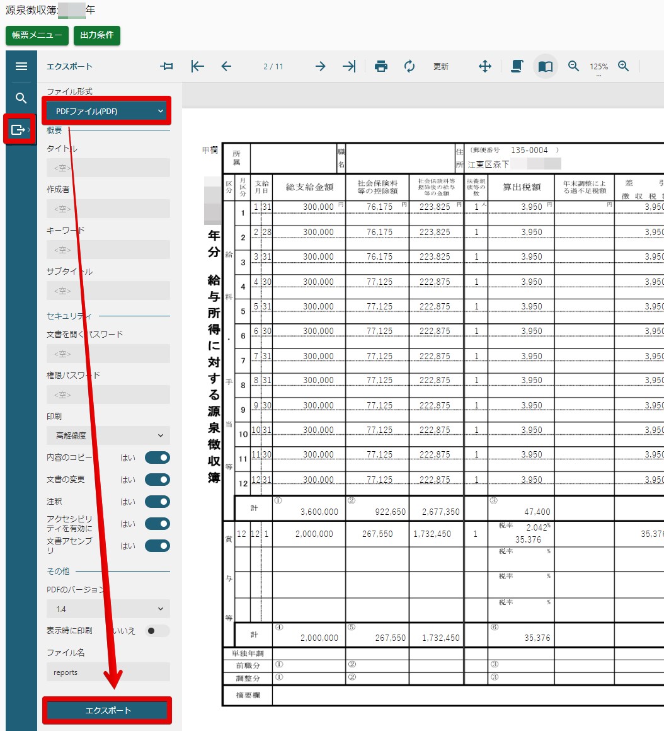664x731 pixels.
Task: Go to the next page
Action: click(320, 66)
